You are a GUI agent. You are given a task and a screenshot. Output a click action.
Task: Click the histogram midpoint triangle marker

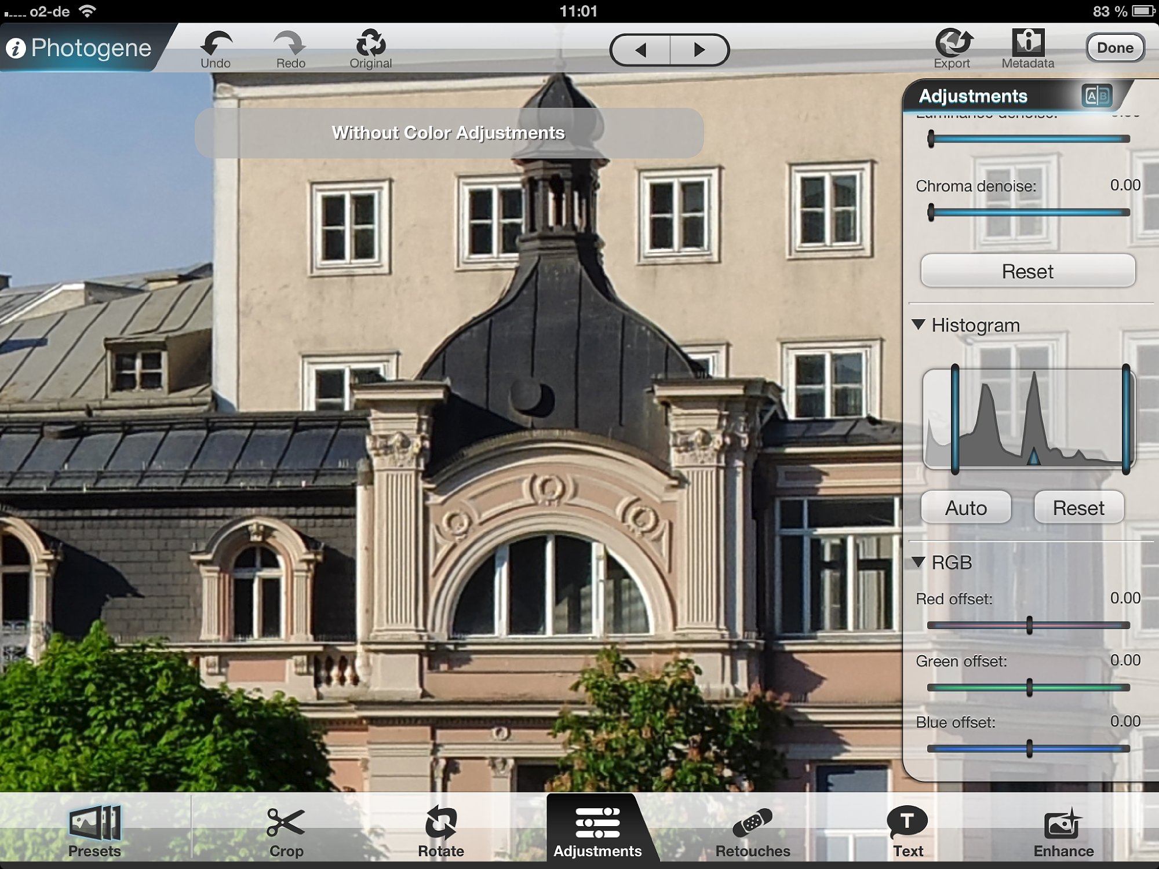pyautogui.click(x=1033, y=457)
